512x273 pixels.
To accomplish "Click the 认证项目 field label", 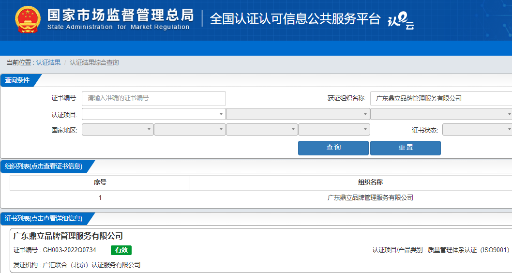I will tap(64, 115).
